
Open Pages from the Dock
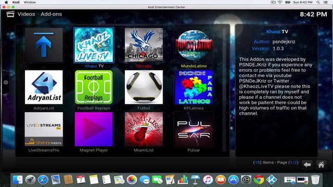[170, 180]
